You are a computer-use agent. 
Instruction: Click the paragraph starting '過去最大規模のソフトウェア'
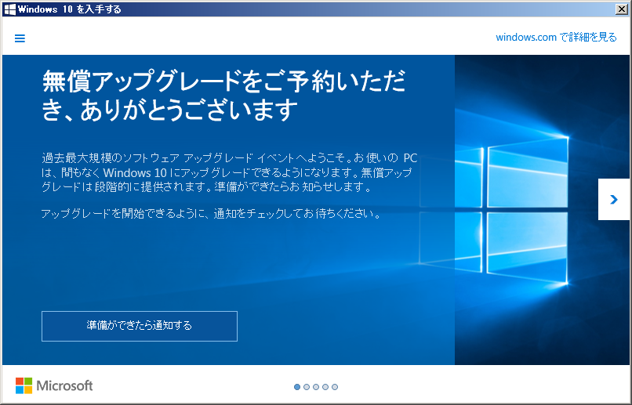[229, 172]
